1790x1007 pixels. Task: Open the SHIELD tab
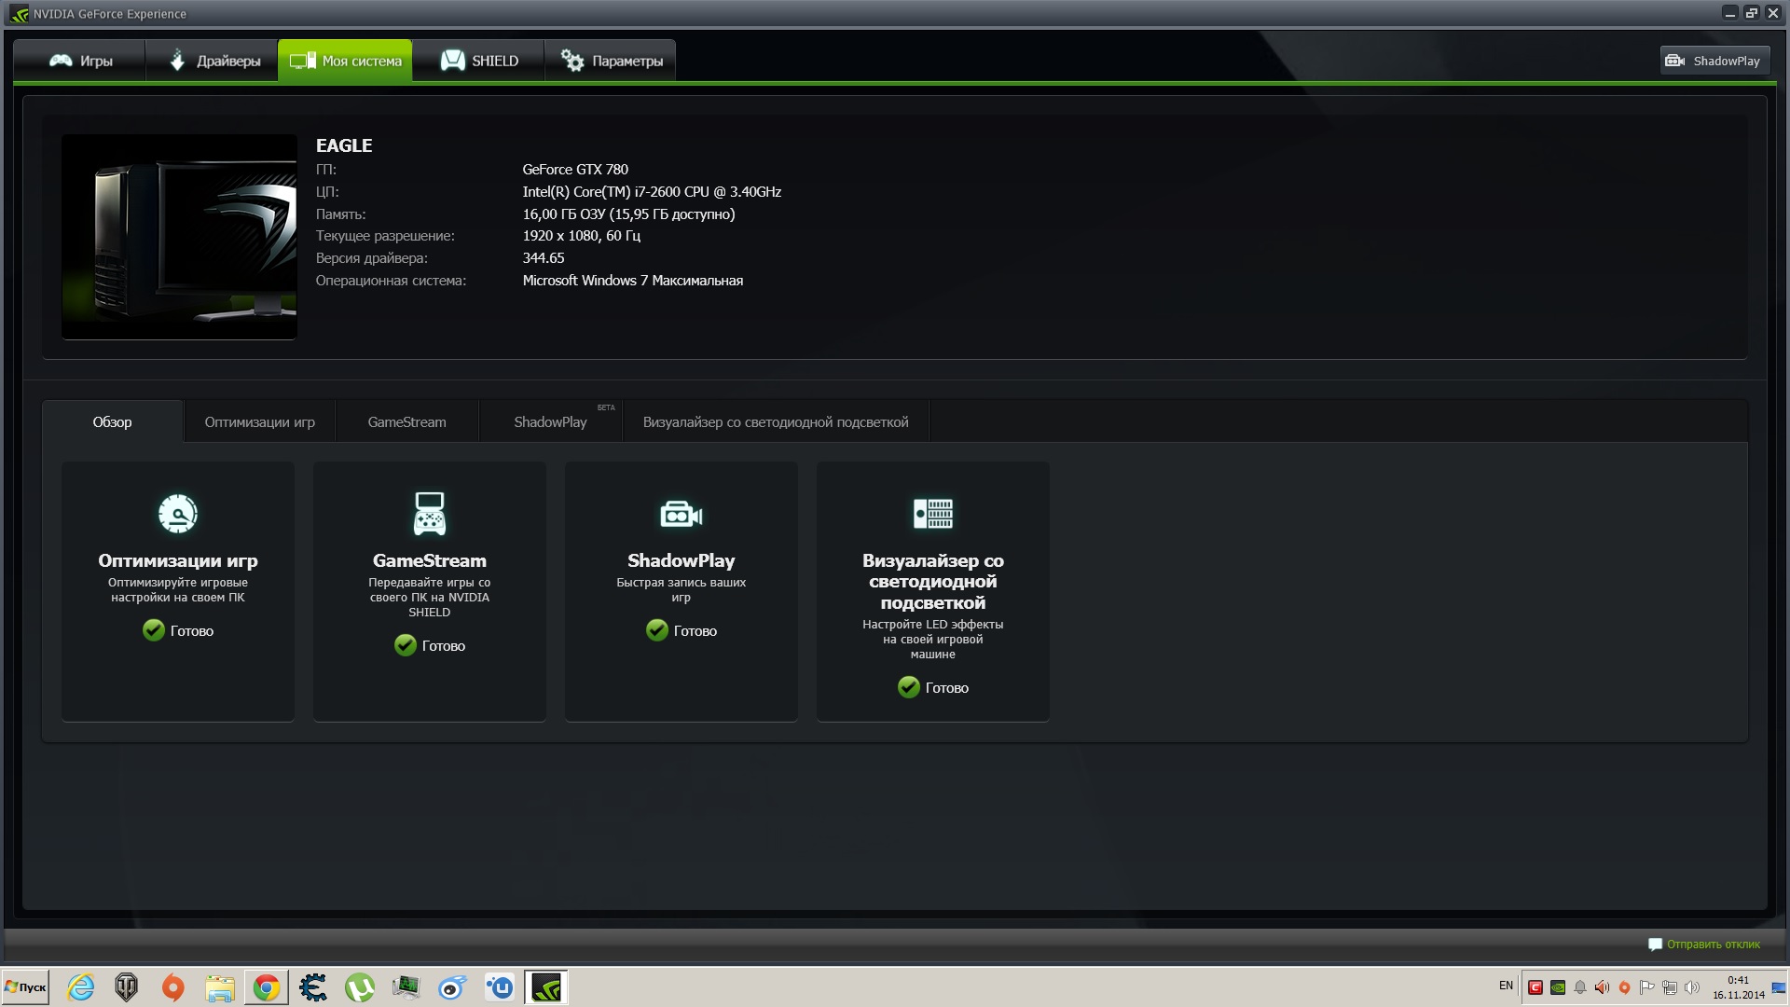[478, 61]
